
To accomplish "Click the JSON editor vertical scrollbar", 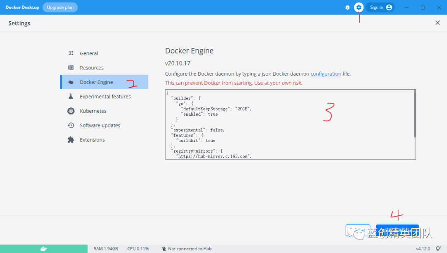I will coord(415,113).
